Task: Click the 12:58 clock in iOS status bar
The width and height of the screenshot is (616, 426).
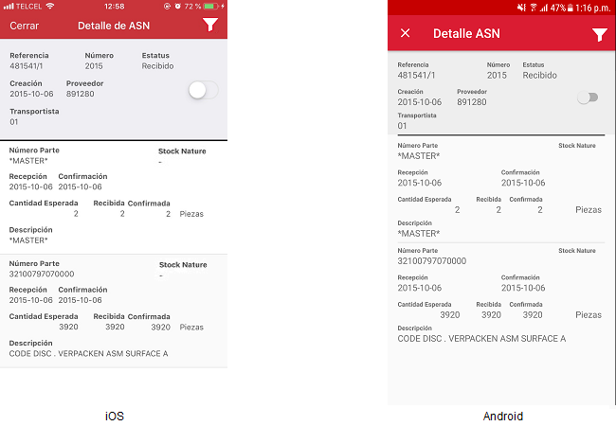Action: tap(115, 6)
